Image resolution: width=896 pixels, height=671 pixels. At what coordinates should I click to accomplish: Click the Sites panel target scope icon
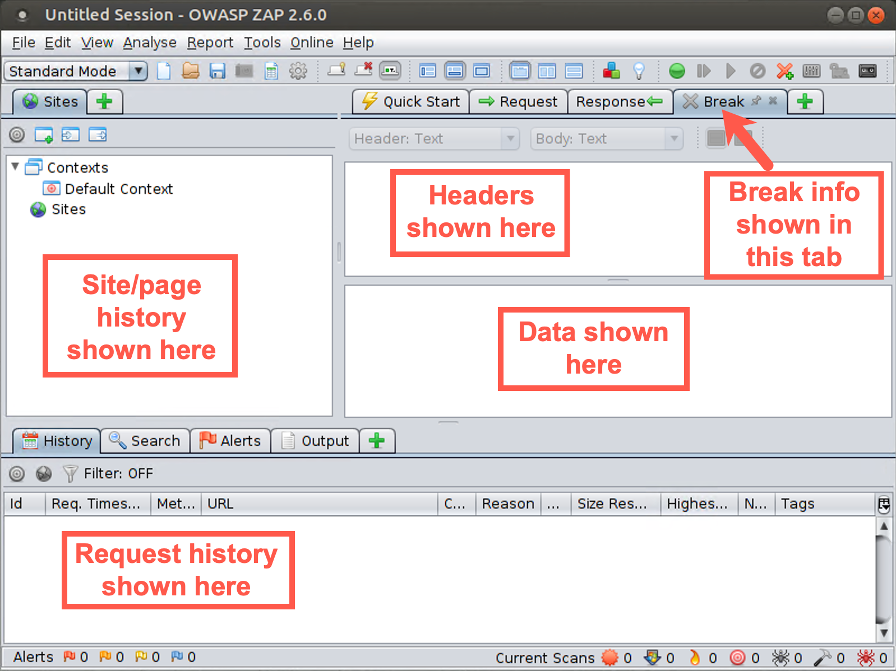[17, 134]
